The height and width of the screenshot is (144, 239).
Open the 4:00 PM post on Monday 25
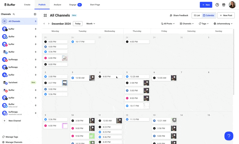(56, 42)
